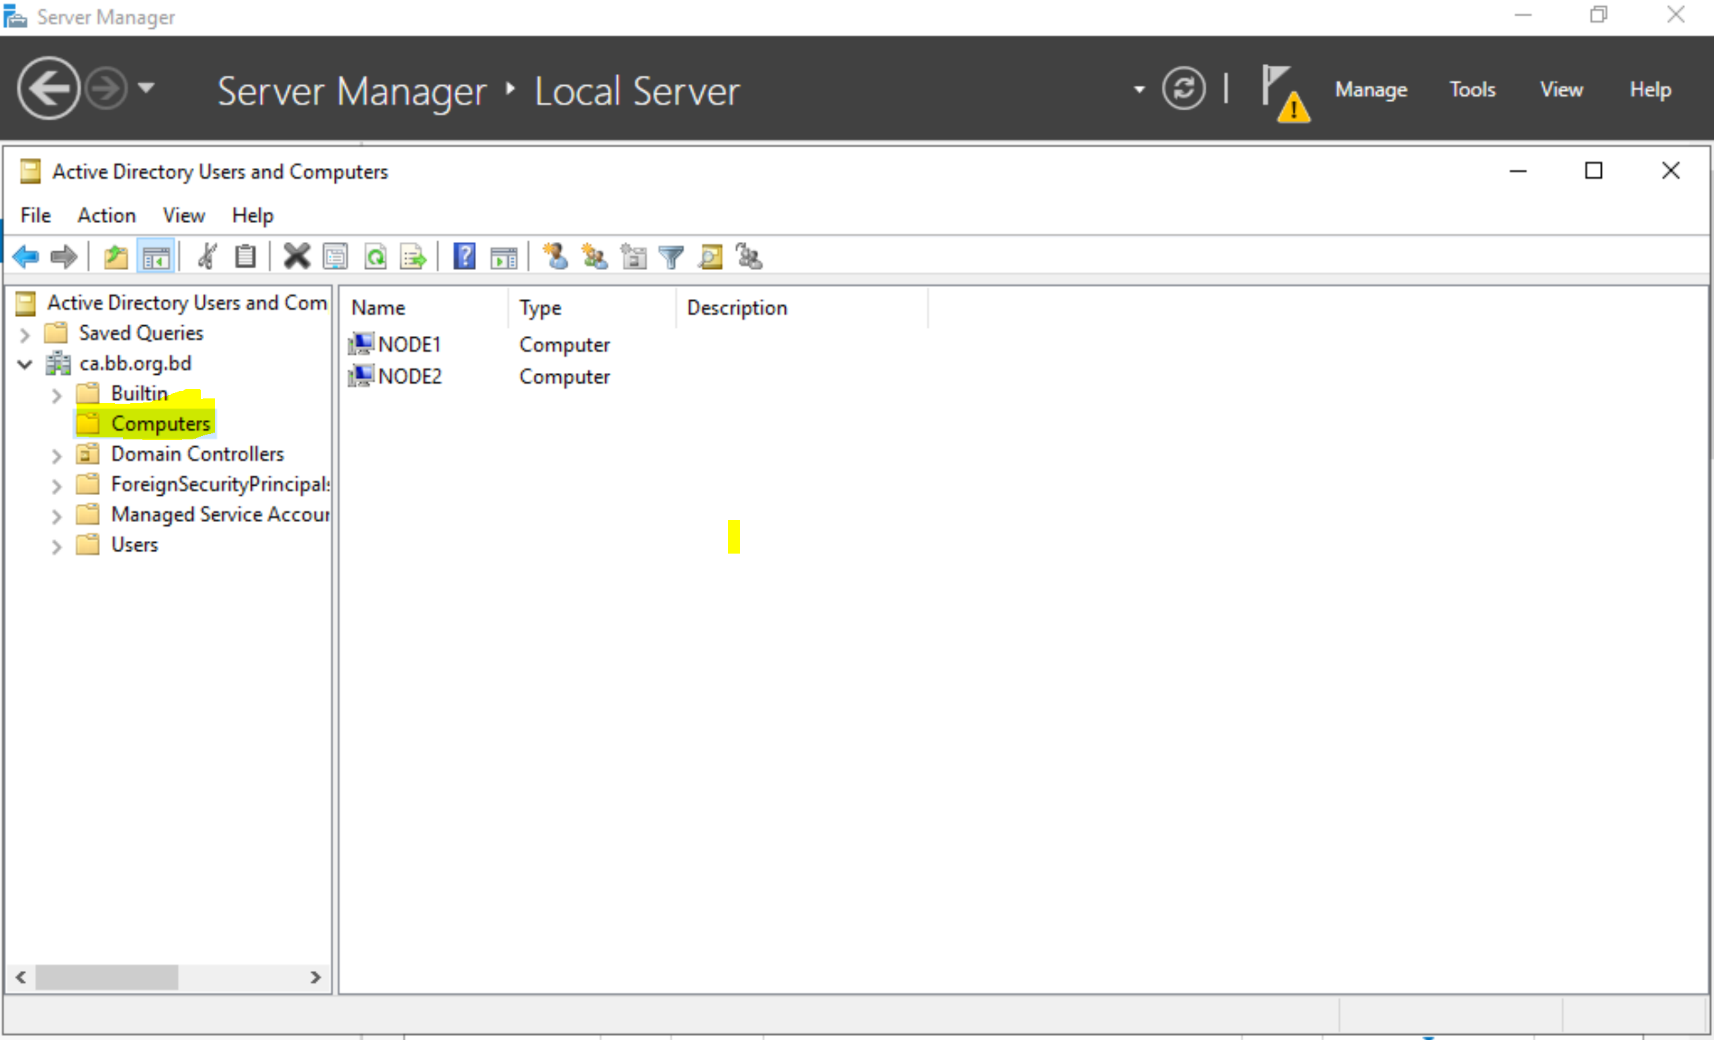Viewport: 1714px width, 1040px height.
Task: Click Add to group toolbar icon
Action: click(x=749, y=257)
